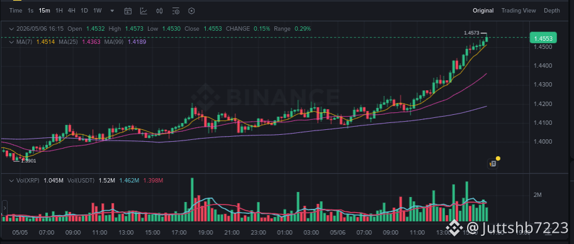Open the news note icon with yellow dot

pyautogui.click(x=493, y=163)
